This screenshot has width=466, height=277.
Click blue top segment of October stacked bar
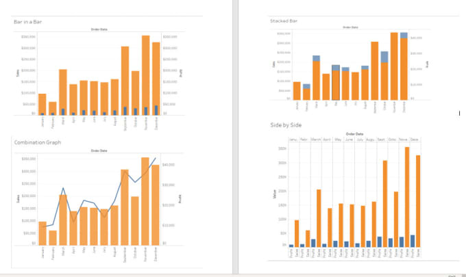(x=384, y=57)
